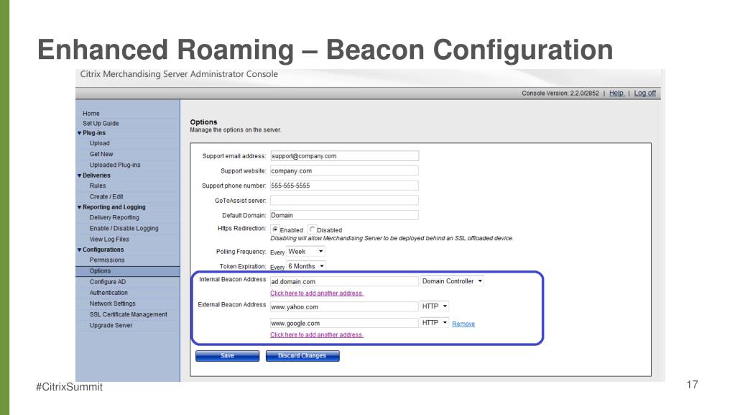Open Delivery Reporting page
Viewport: 735px width, 415px height.
click(114, 217)
